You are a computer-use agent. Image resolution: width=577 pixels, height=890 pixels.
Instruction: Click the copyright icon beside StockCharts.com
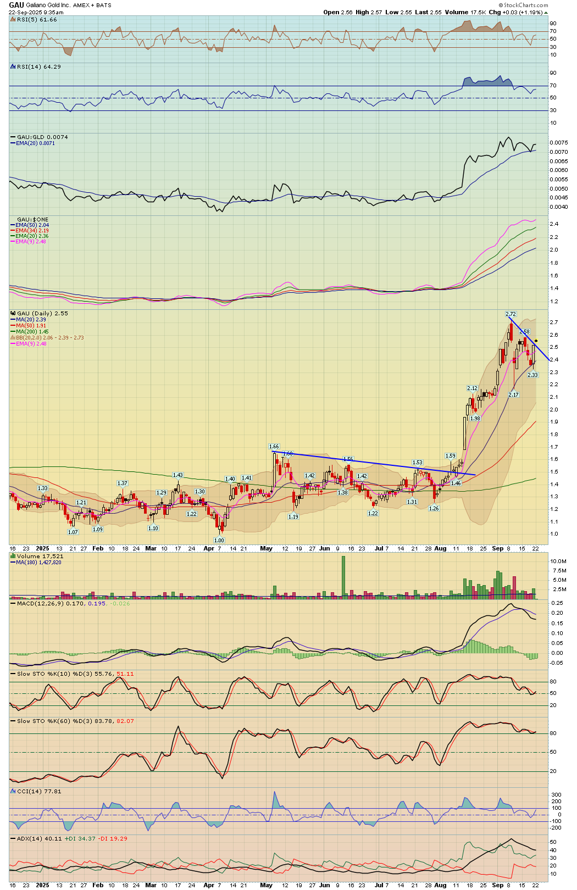[501, 5]
